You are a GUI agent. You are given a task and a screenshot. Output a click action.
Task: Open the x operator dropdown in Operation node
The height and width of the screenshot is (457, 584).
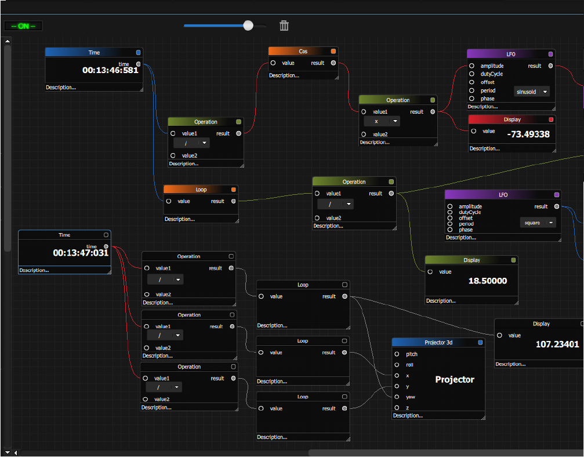coord(382,121)
